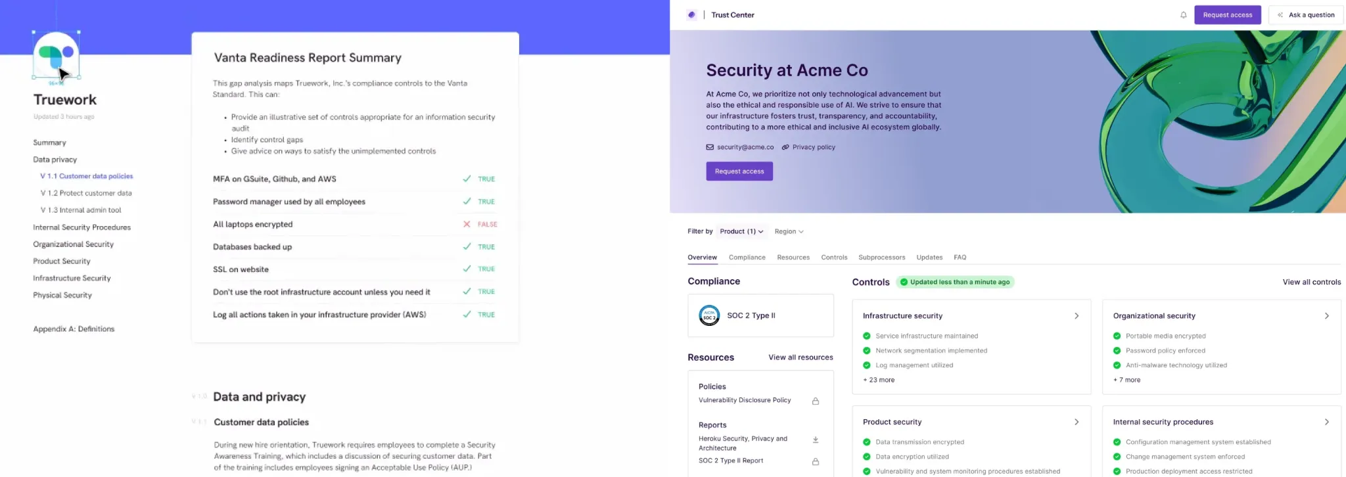Open the Region filter dropdown
The image size is (1346, 477).
click(789, 231)
